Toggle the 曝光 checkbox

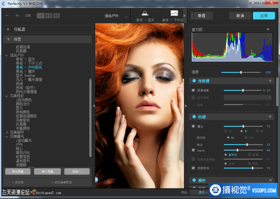pyautogui.click(x=193, y=126)
